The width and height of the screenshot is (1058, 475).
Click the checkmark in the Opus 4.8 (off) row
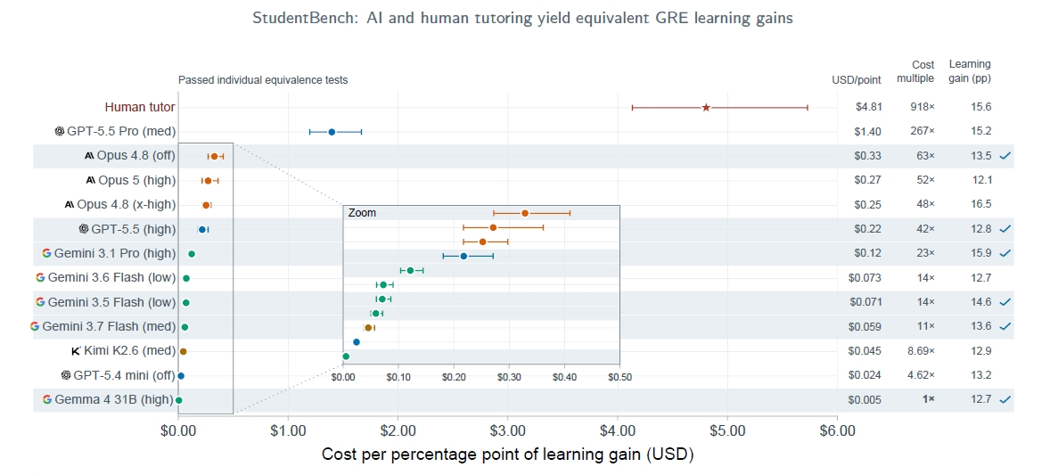(1005, 156)
